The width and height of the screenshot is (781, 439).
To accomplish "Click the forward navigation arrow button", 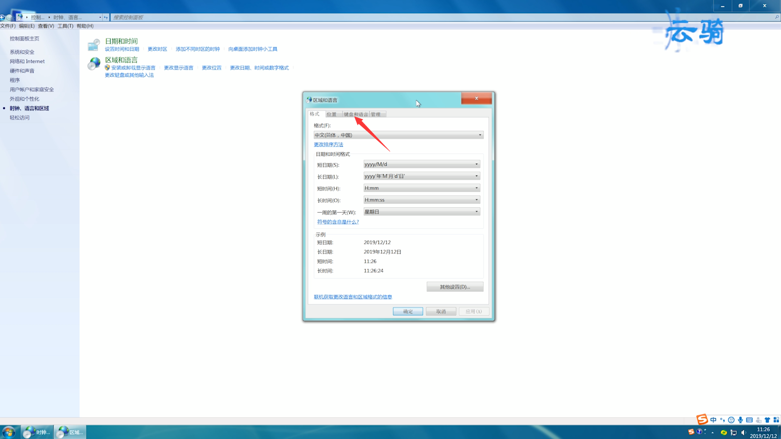I will click(x=9, y=17).
